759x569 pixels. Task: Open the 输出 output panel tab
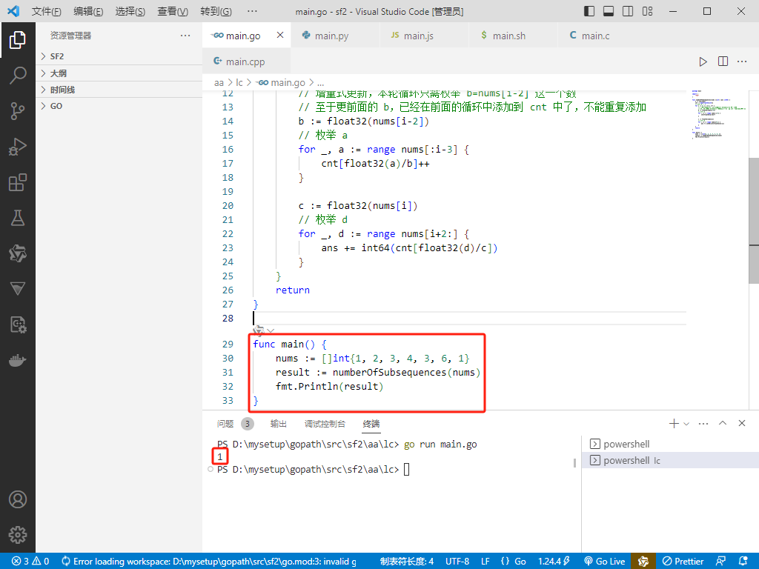[x=279, y=424]
